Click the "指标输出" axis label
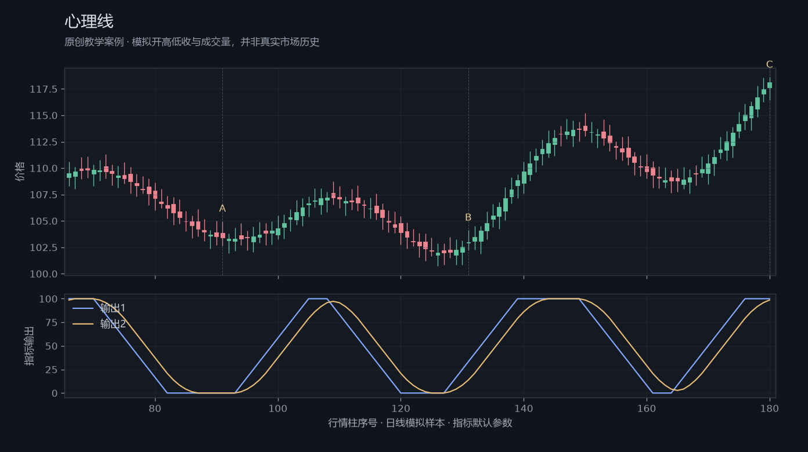 [x=29, y=346]
